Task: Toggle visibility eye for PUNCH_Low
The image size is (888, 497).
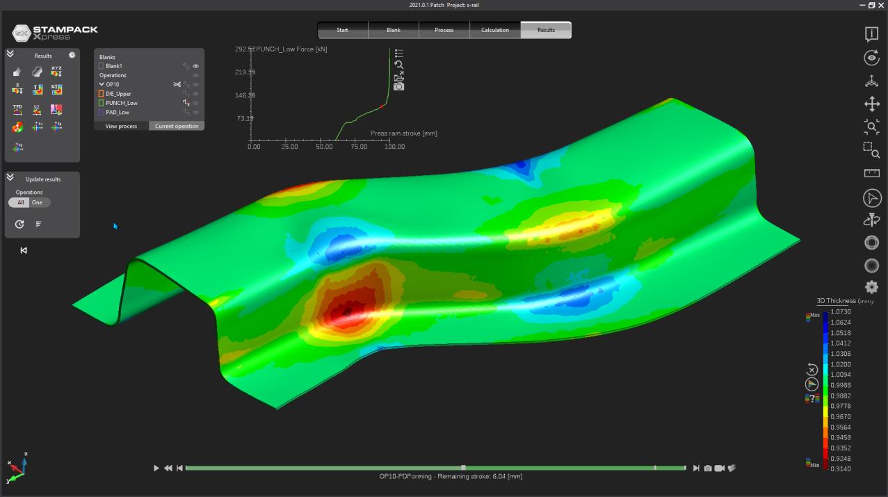Action: pyautogui.click(x=196, y=103)
